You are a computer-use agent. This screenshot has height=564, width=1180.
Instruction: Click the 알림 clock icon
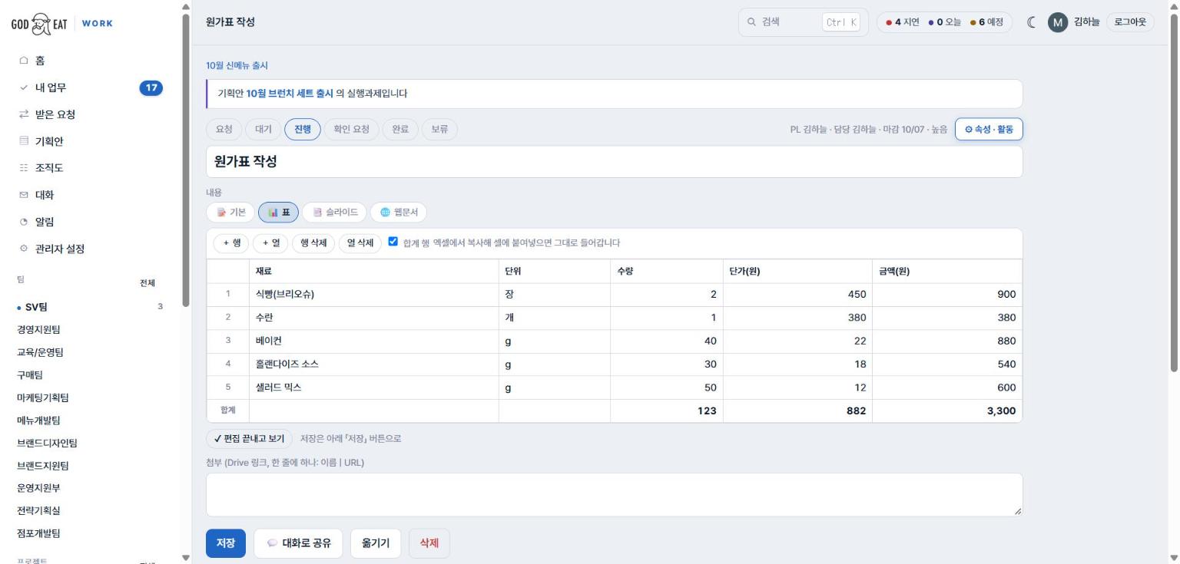tap(23, 222)
